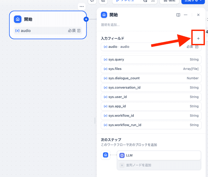Open the panel's three-dot options menu
Image resolution: width=208 pixels, height=177 pixels.
[186, 15]
